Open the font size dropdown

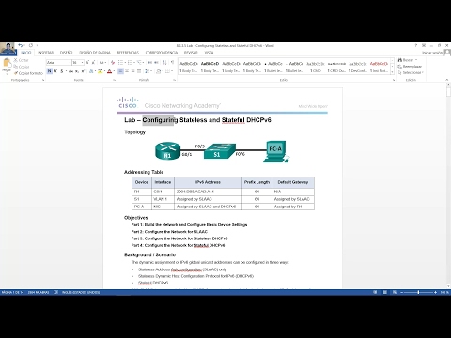pyautogui.click(x=83, y=63)
